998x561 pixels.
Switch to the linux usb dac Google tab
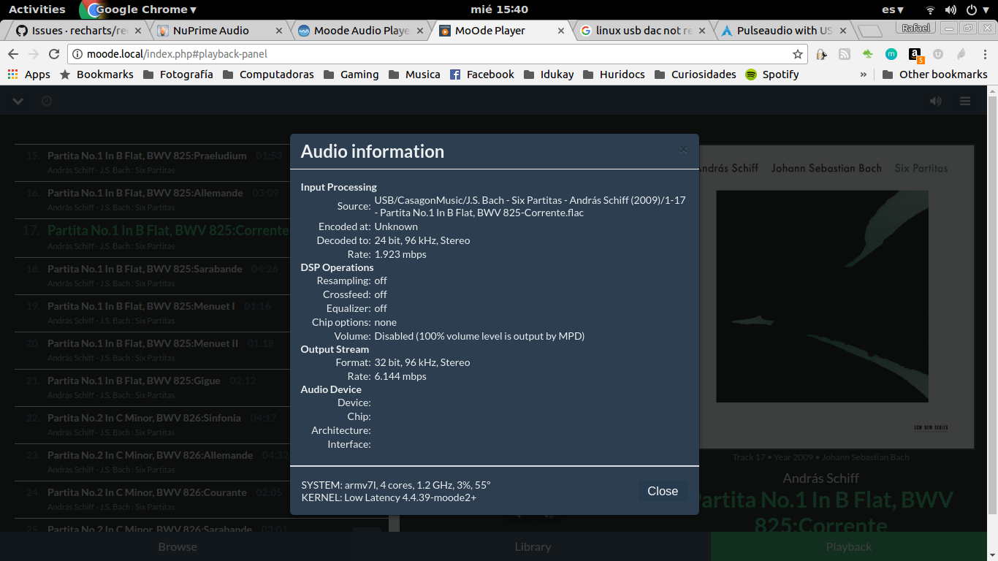pos(644,31)
